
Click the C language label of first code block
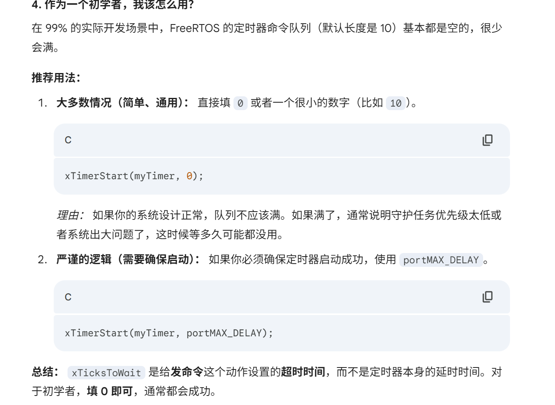pos(68,140)
